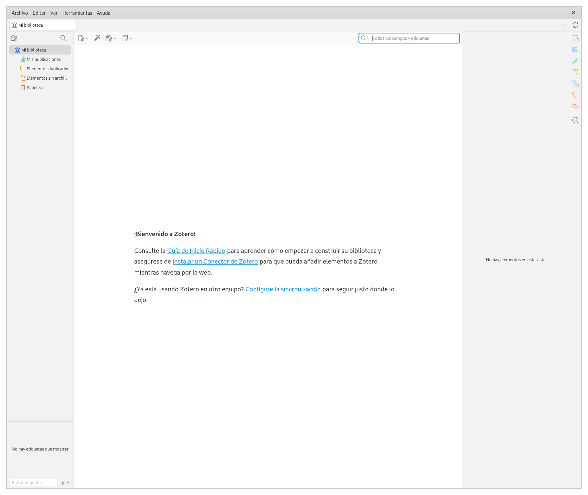Collapse the Mi biblioteca tree node

(12, 50)
